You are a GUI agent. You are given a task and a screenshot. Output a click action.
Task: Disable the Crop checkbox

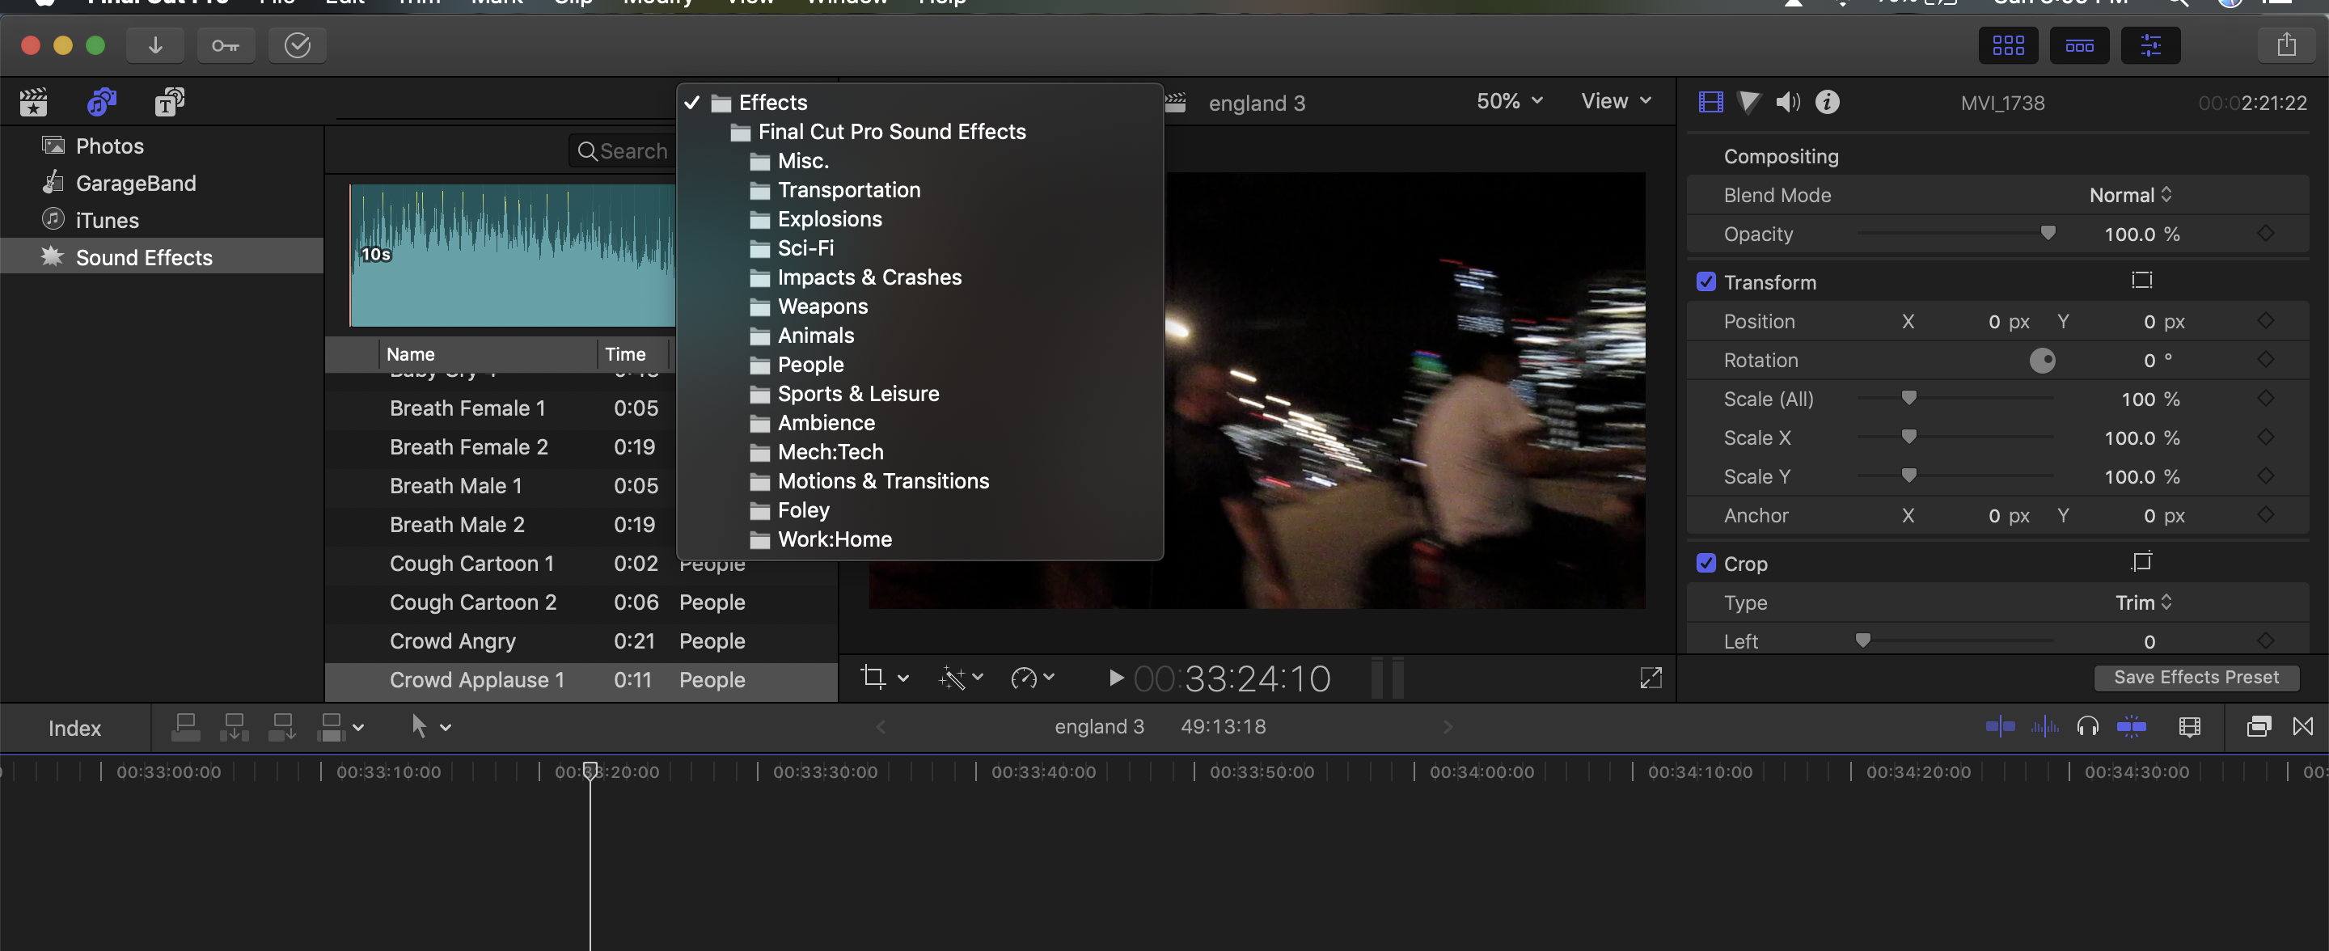[1706, 563]
